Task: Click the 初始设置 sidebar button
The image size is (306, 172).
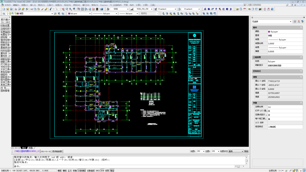Action: [5, 25]
